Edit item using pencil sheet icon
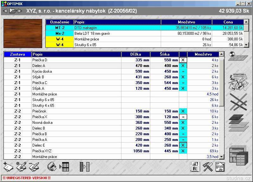The image size is (253, 182). [x=21, y=167]
